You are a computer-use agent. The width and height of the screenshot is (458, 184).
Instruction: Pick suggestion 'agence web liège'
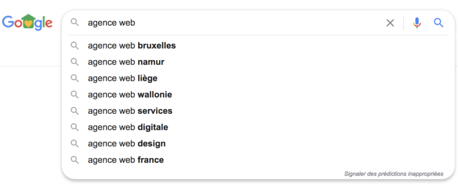click(258, 78)
